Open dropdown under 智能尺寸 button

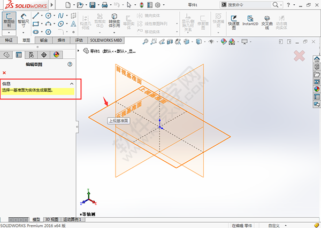[x=24, y=33]
